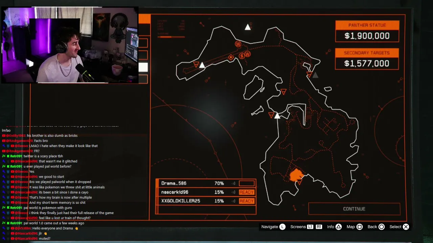The height and width of the screenshot is (243, 433).
Task: Select the Drama_586 player name
Action: pyautogui.click(x=174, y=183)
